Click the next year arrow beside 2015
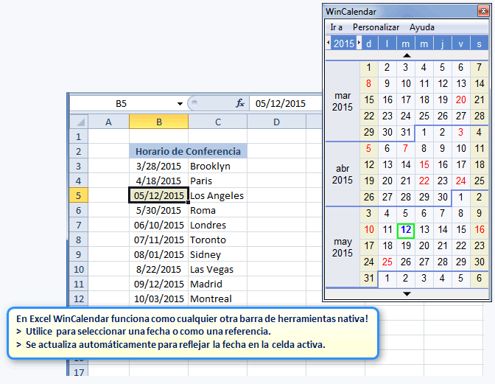 [x=359, y=43]
